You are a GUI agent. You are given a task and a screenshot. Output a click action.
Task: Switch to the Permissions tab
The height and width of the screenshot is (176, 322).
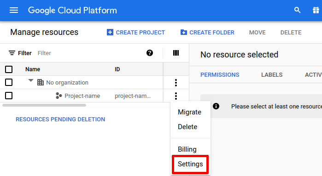click(220, 75)
